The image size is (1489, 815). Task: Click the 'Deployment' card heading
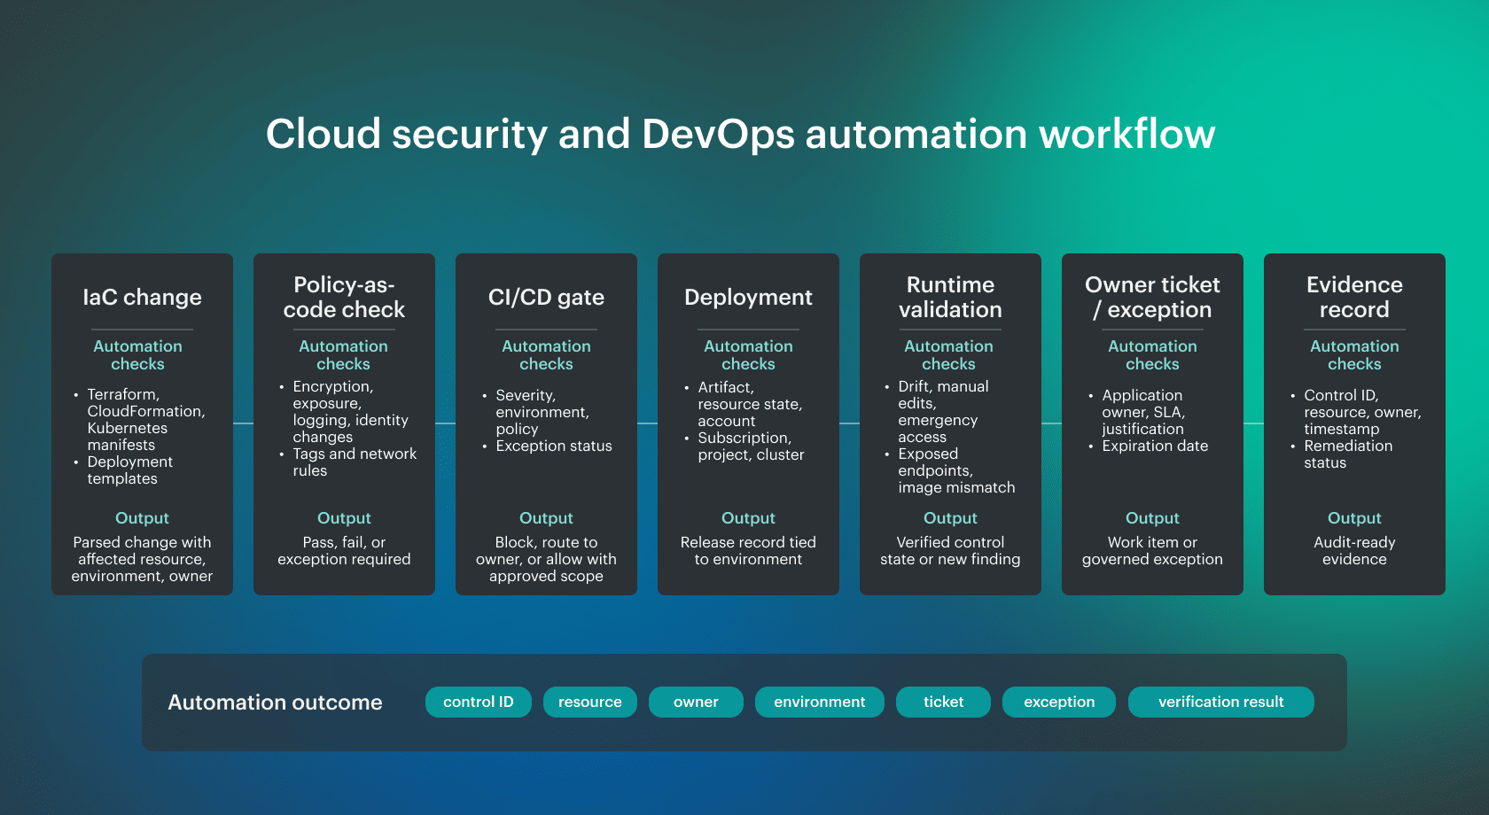[748, 297]
